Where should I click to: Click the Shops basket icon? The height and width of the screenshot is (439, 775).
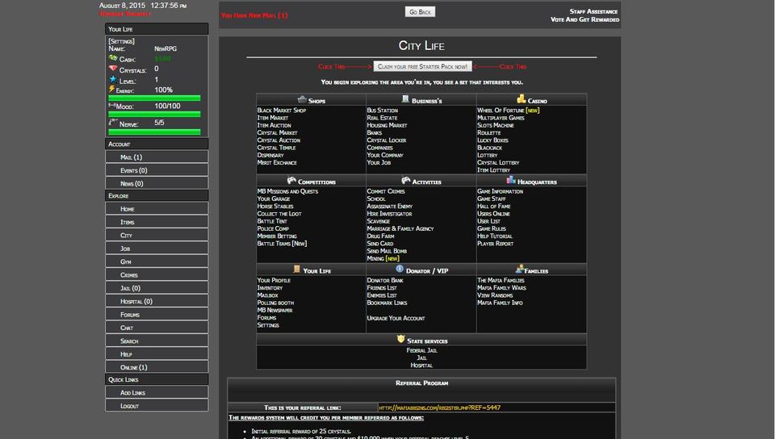[302, 99]
